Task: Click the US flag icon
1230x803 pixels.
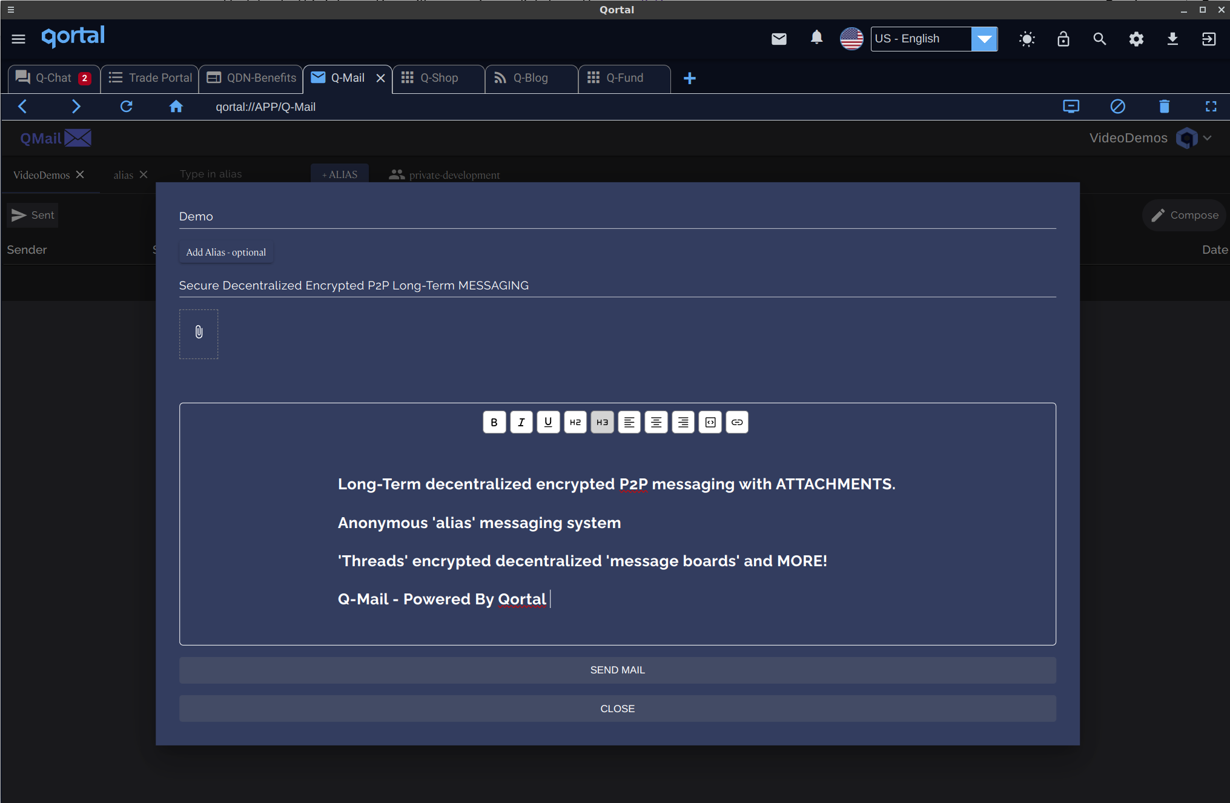Action: tap(851, 39)
